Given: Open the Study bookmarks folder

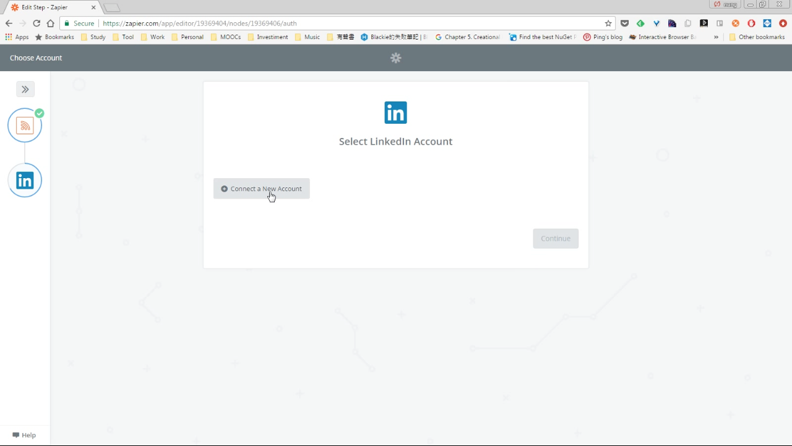Looking at the screenshot, I should click(93, 37).
